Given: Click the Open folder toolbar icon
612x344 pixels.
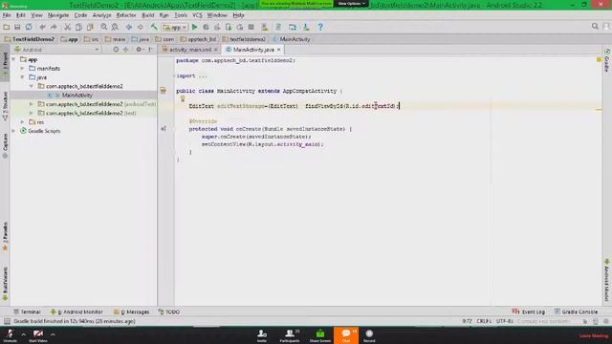Looking at the screenshot, I should pos(7,27).
